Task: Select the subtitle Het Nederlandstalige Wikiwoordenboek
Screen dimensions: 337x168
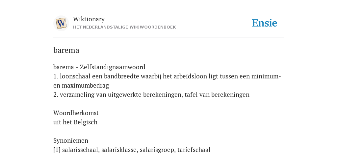Action: point(124,27)
